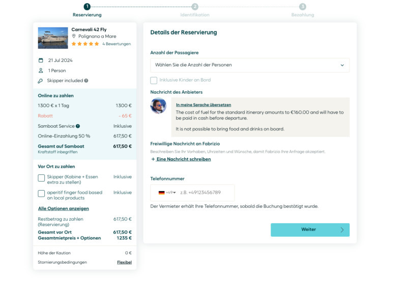Expand Alle Optionen anzeigen

coord(64,208)
